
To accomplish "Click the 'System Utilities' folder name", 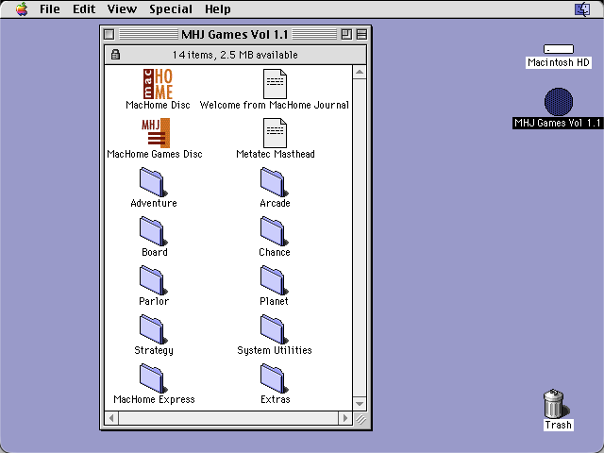I will pos(275,350).
